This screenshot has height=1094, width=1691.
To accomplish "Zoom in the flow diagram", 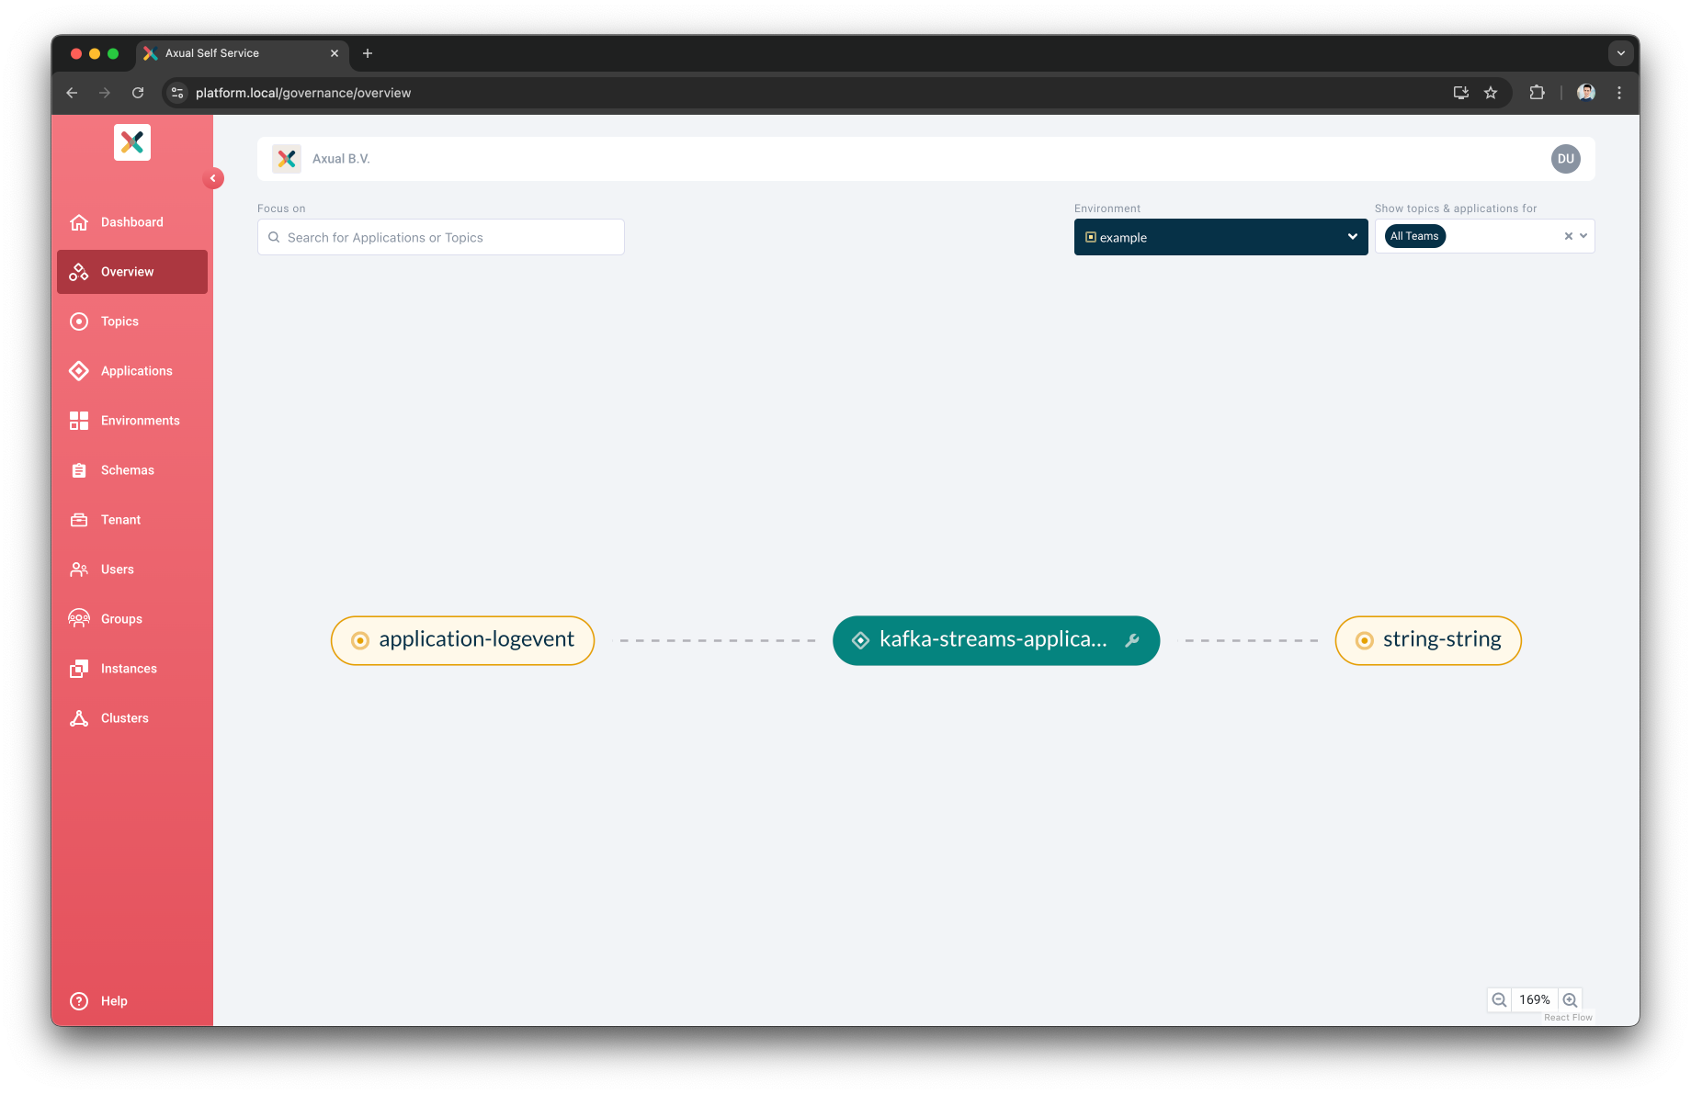I will [1571, 999].
